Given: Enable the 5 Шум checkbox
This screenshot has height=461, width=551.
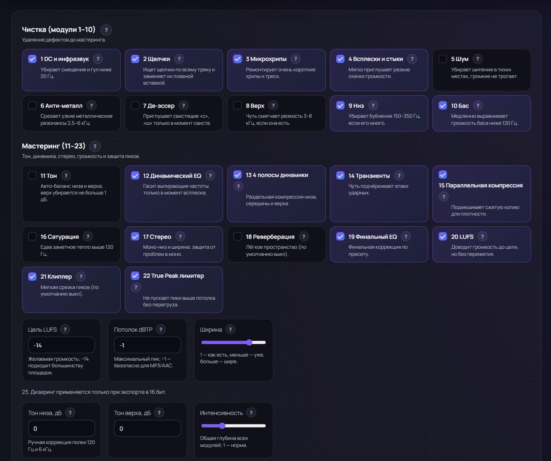Looking at the screenshot, I should pyautogui.click(x=443, y=59).
